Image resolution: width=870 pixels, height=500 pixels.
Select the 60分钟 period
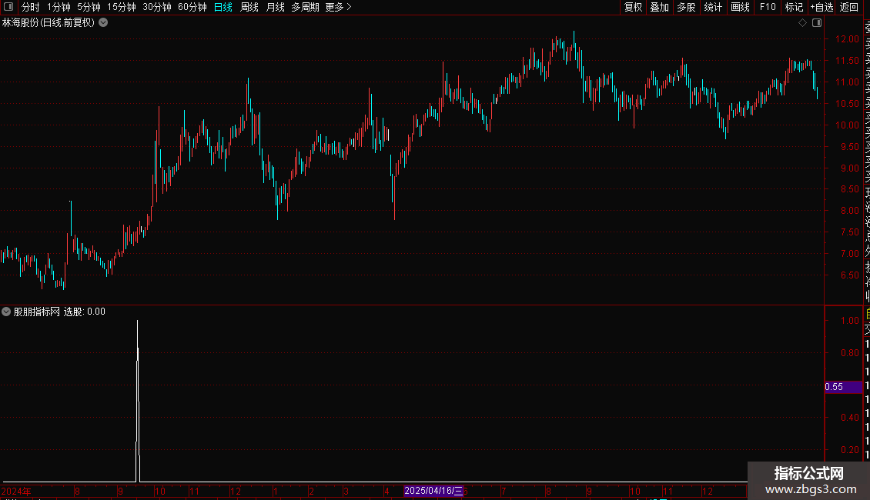[x=192, y=7]
